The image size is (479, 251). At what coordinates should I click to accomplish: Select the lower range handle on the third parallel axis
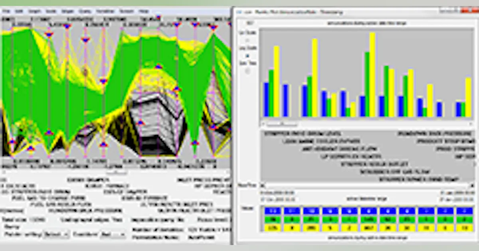[49, 133]
